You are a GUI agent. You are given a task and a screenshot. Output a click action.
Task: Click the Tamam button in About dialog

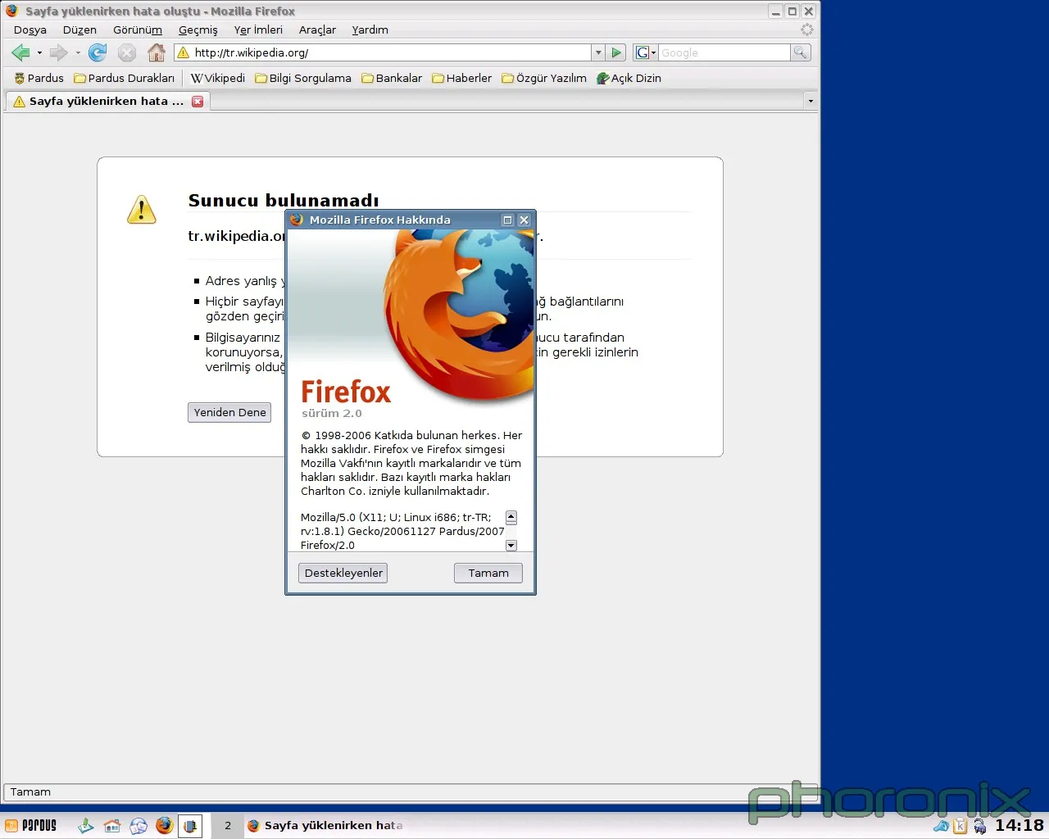(488, 574)
